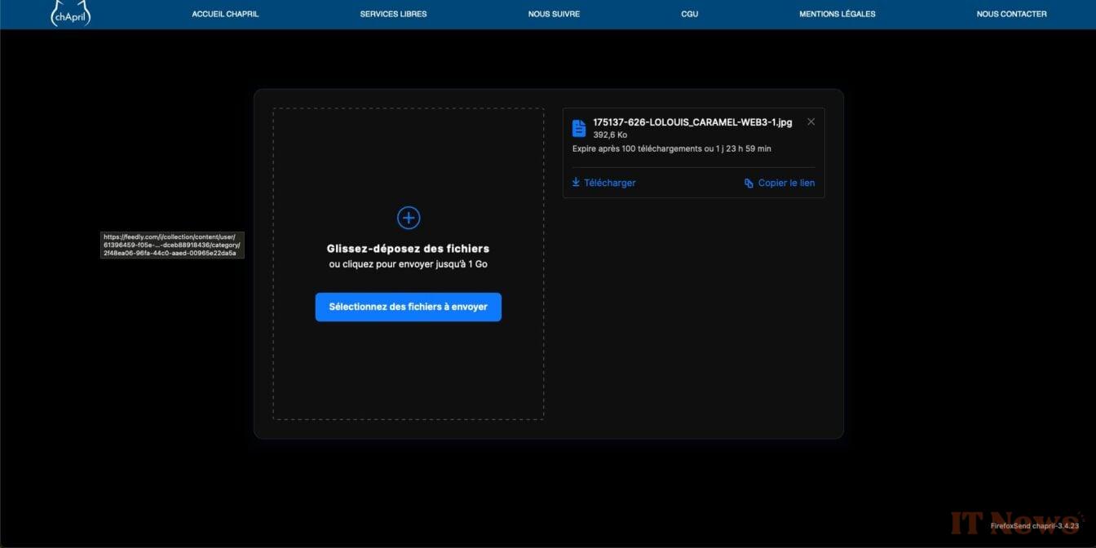Image resolution: width=1096 pixels, height=548 pixels.
Task: Open the CGU page
Action: coord(689,13)
